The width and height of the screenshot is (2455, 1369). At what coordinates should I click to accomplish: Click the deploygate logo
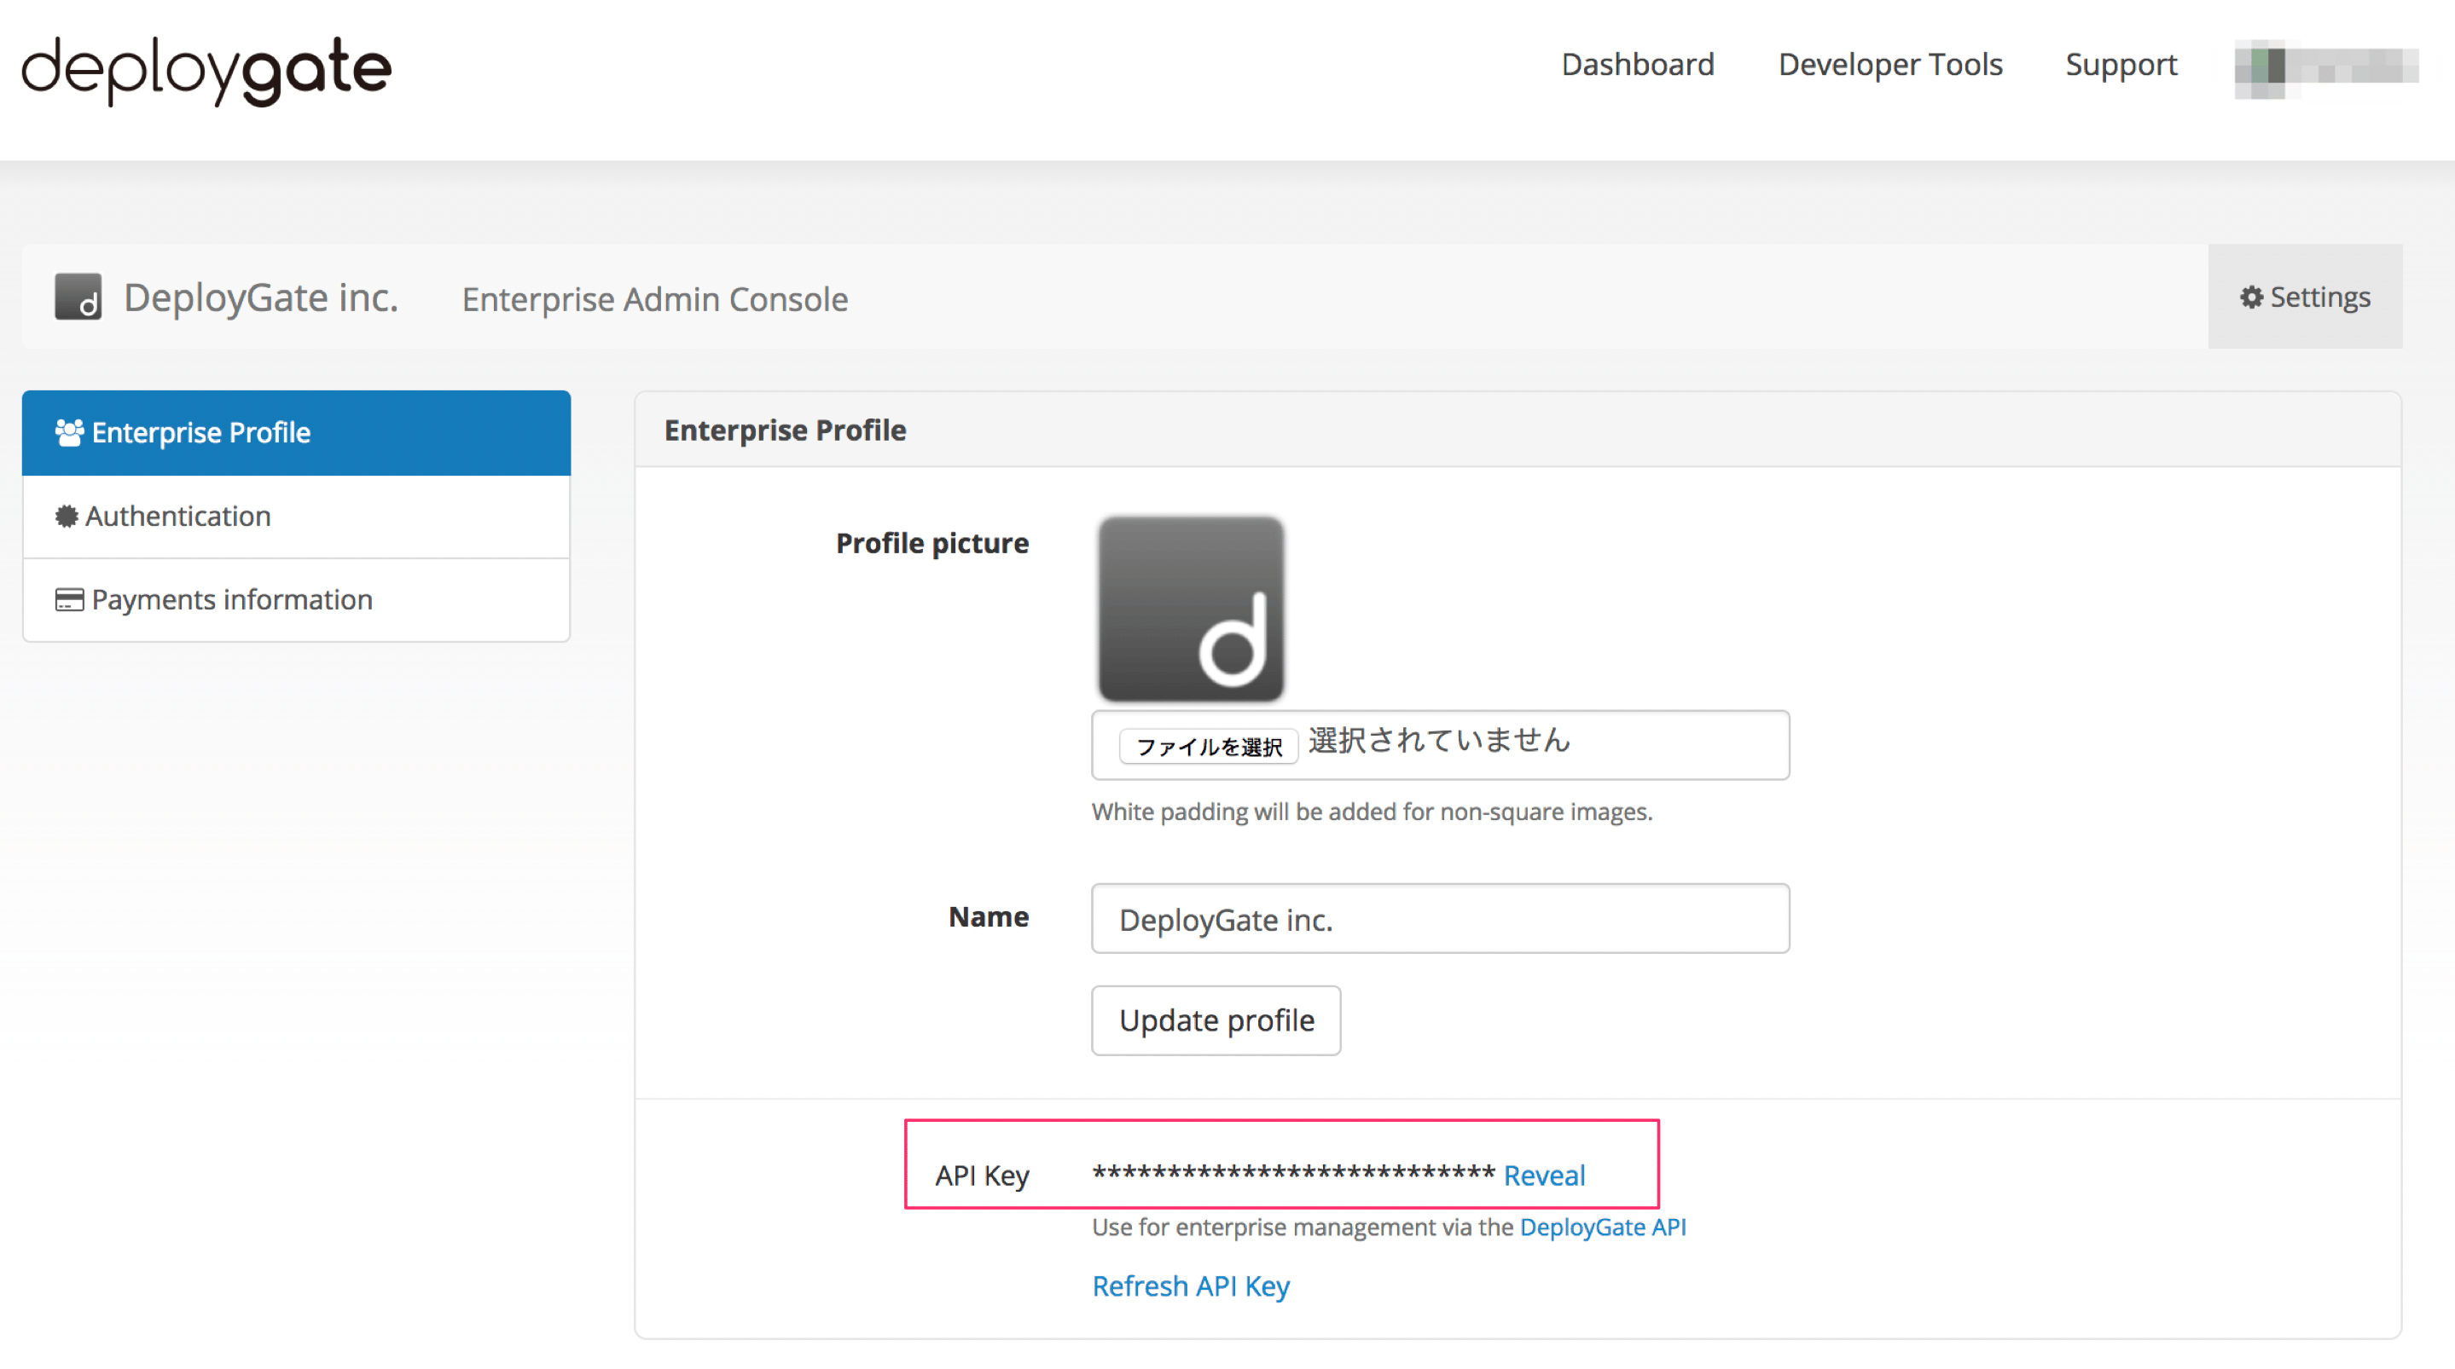[206, 70]
